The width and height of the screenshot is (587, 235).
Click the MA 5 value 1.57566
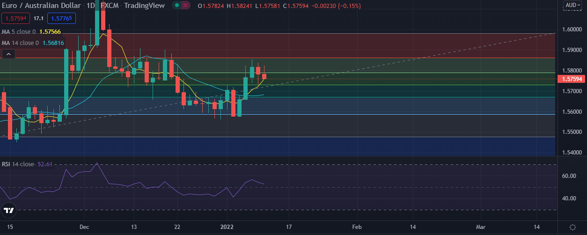51,32
